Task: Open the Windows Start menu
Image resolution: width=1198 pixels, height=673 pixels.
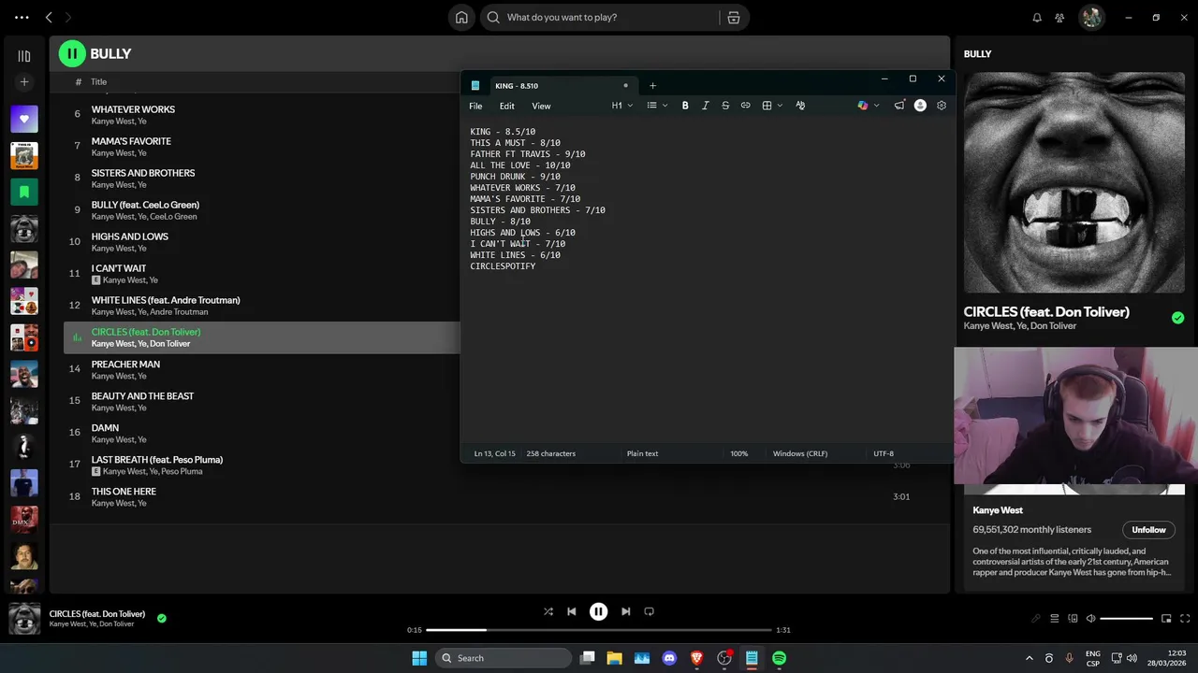Action: (x=419, y=658)
